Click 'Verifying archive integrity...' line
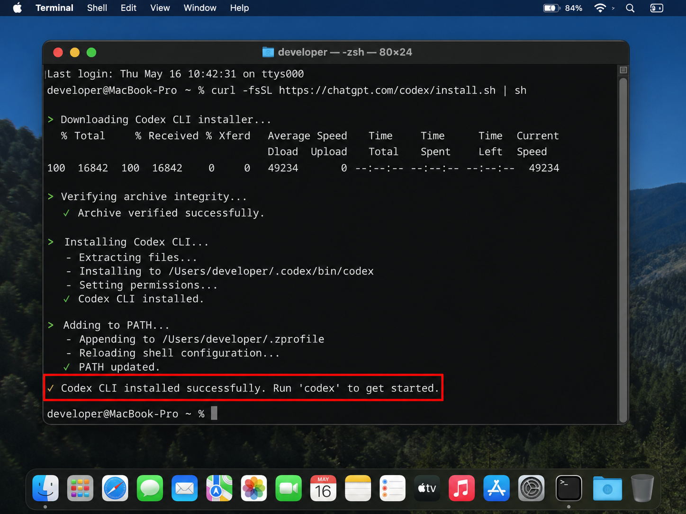The width and height of the screenshot is (686, 514). (x=154, y=197)
